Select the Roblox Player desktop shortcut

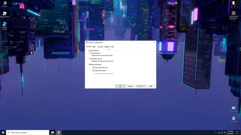point(5,15)
